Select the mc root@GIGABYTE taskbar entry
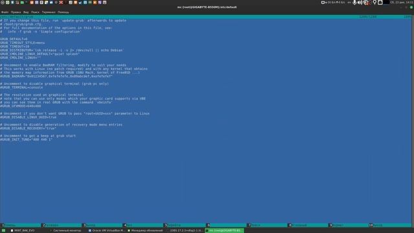This screenshot has width=414, height=233. click(x=224, y=230)
